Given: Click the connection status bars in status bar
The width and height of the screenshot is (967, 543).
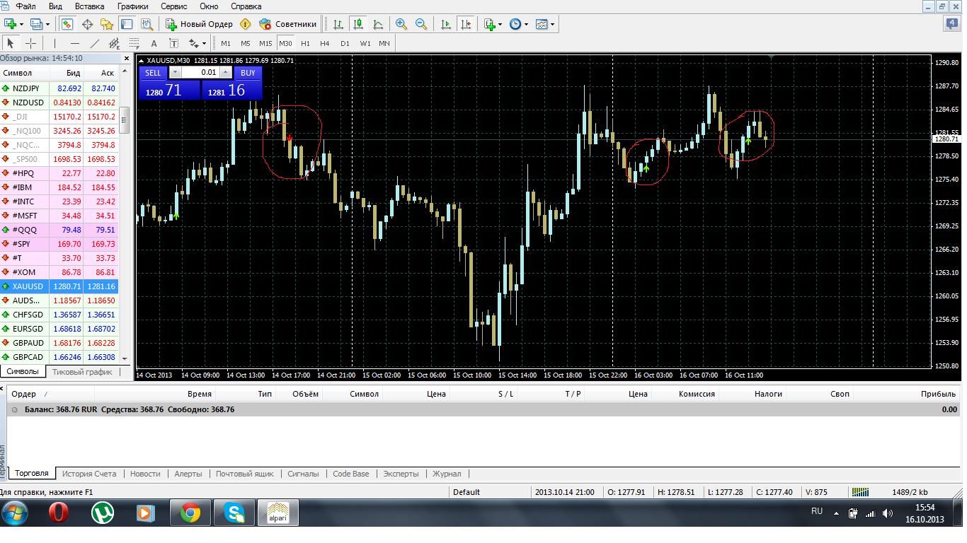Looking at the screenshot, I should coord(860,492).
